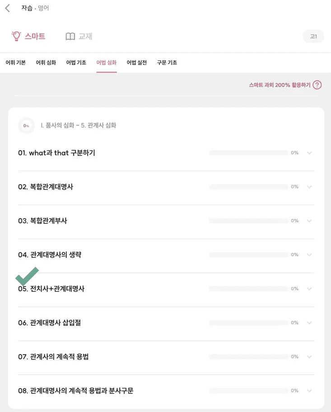Click the 고1 grade button
Image resolution: width=331 pixels, height=412 pixels.
[x=313, y=37]
